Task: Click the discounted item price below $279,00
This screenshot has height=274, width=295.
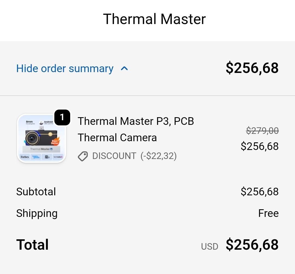Action: [x=259, y=146]
